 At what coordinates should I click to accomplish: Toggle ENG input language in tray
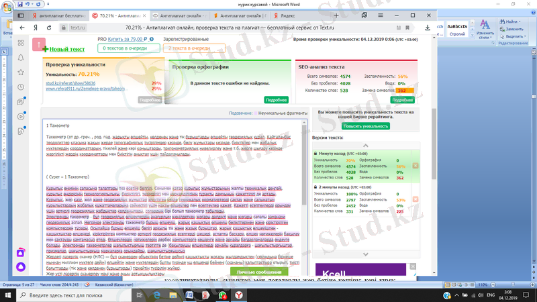click(x=491, y=295)
